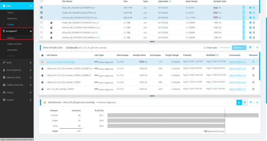Open the Action dropdown menu
This screenshot has width=267, height=141.
coord(239,48)
